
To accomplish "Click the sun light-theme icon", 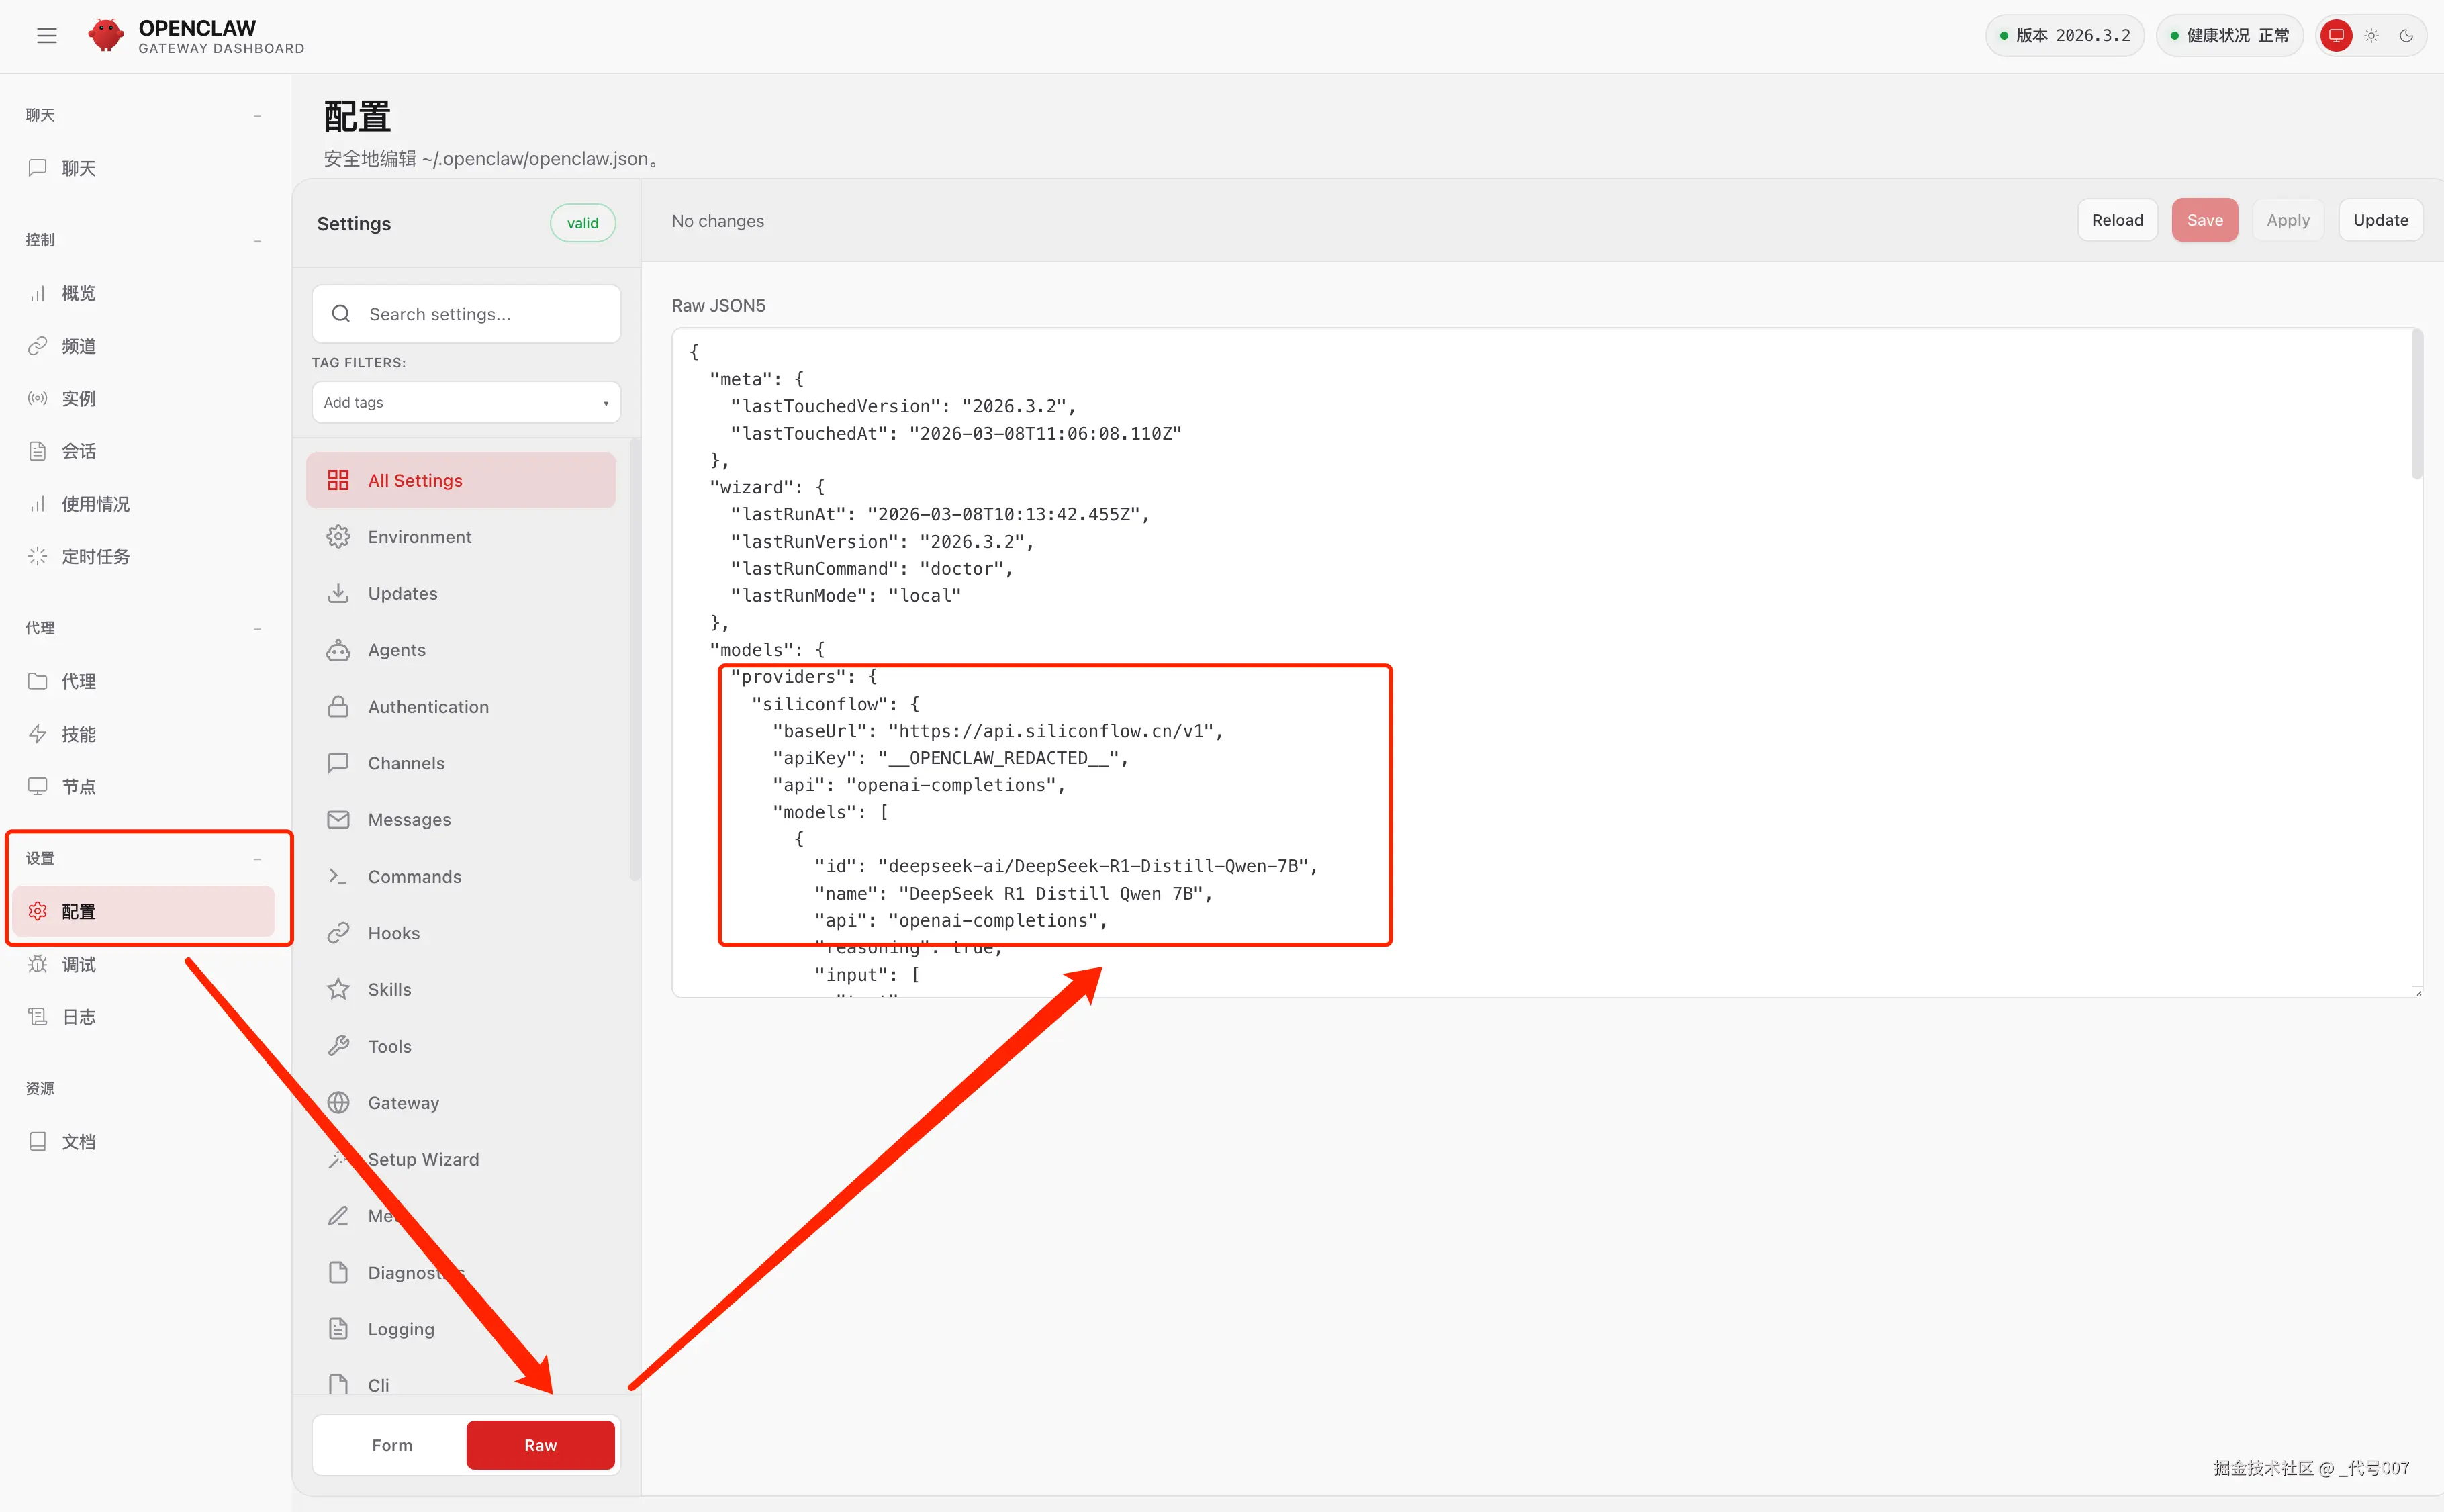I will point(2371,36).
